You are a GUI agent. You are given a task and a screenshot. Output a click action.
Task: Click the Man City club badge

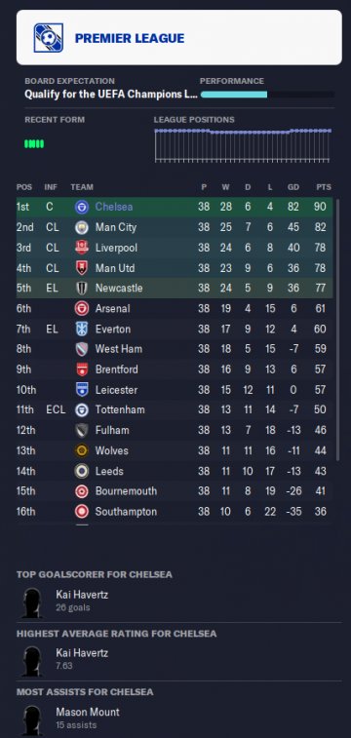[x=82, y=227]
